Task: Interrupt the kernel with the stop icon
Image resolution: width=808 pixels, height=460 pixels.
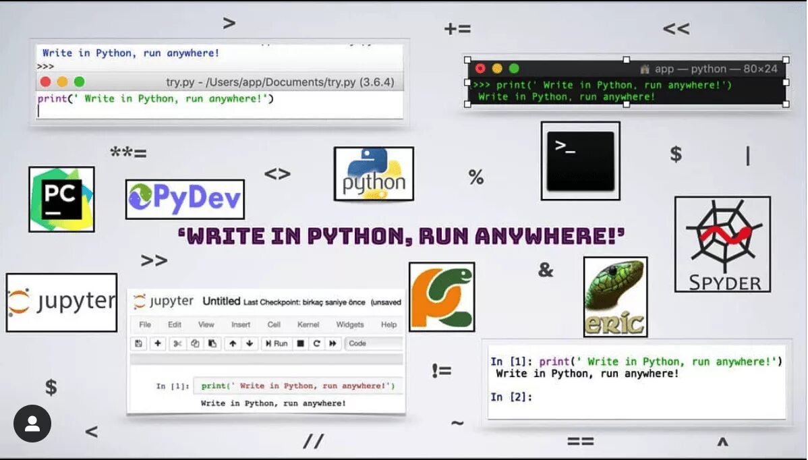Action: tap(300, 343)
